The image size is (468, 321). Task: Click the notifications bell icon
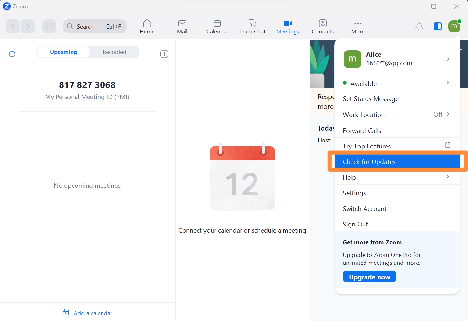tap(419, 26)
